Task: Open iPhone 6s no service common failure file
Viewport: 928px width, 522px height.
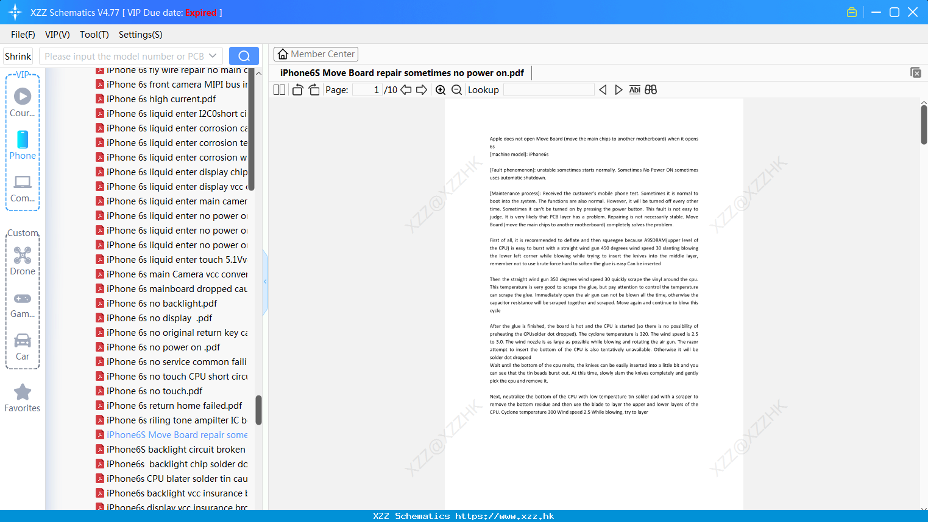Action: pos(177,362)
